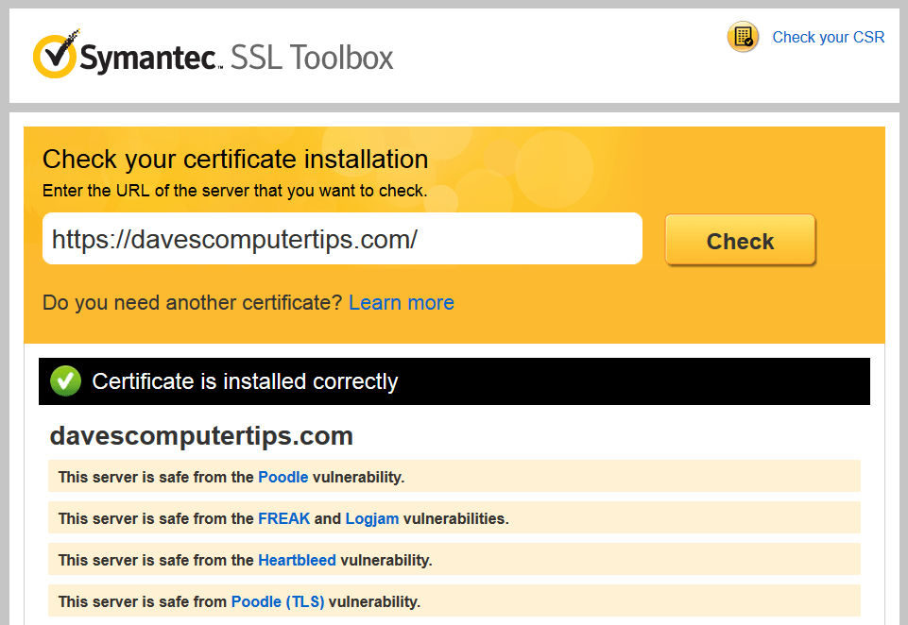This screenshot has height=625, width=908.
Task: Click the Heartbleed safe status row
Action: [x=454, y=560]
